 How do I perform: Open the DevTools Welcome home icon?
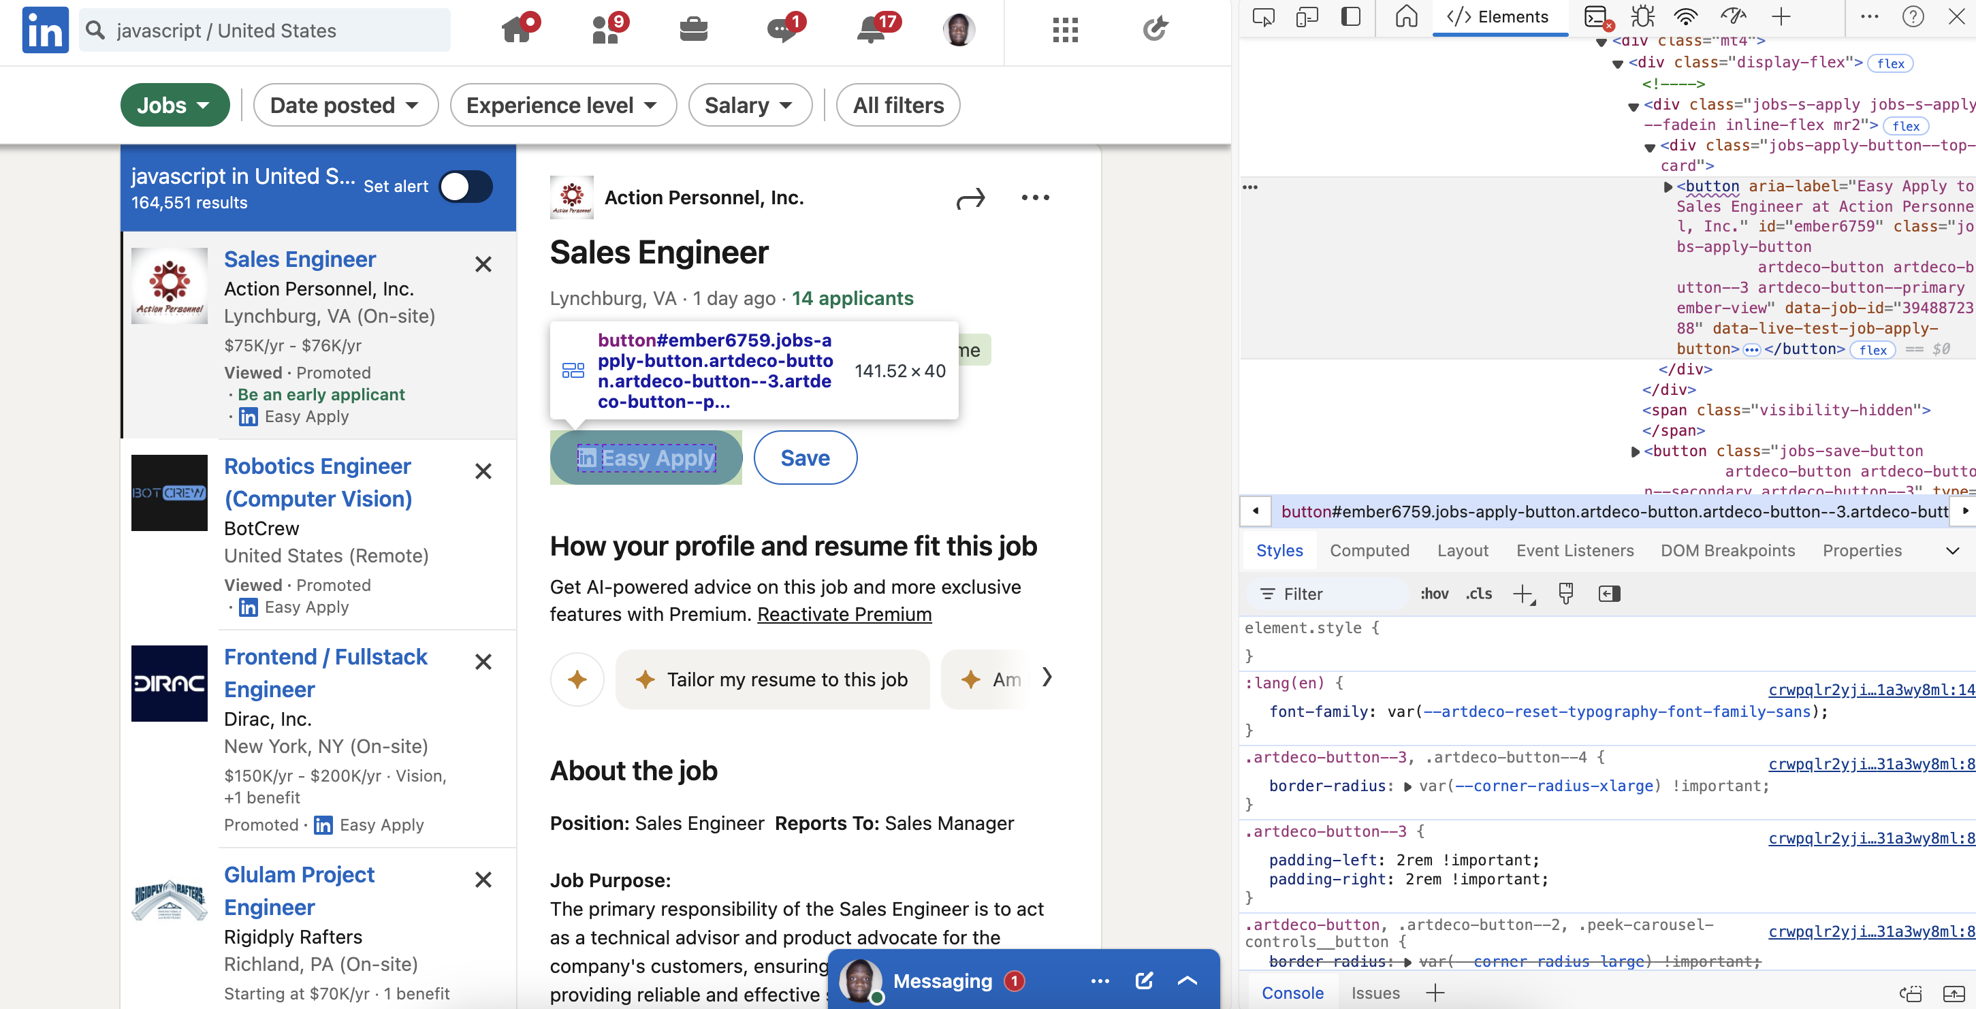(1406, 17)
